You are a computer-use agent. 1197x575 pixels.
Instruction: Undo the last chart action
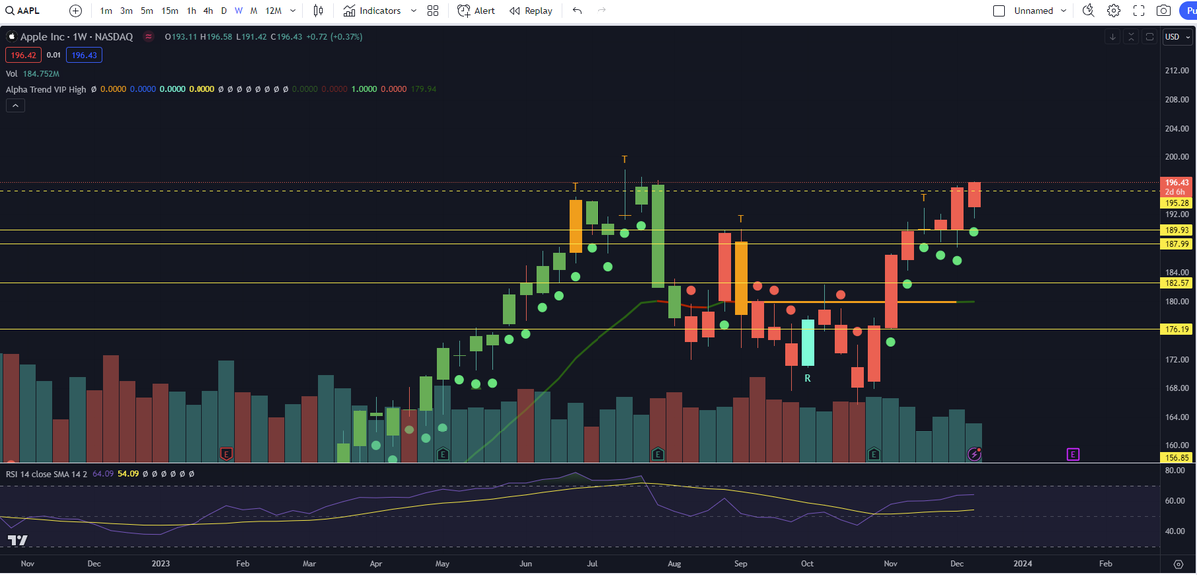(577, 11)
